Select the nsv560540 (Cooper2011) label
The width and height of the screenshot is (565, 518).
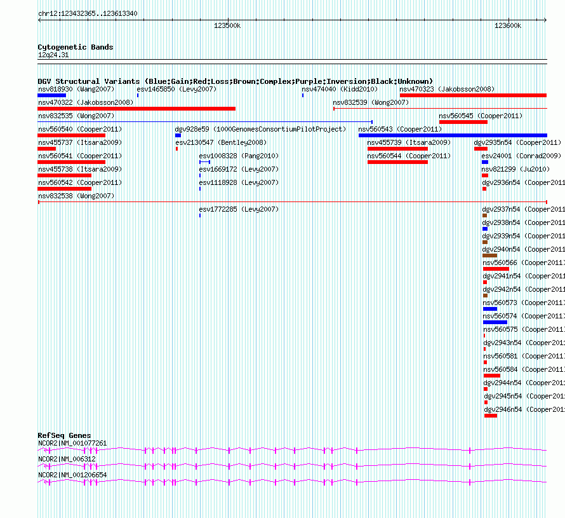click(80, 129)
